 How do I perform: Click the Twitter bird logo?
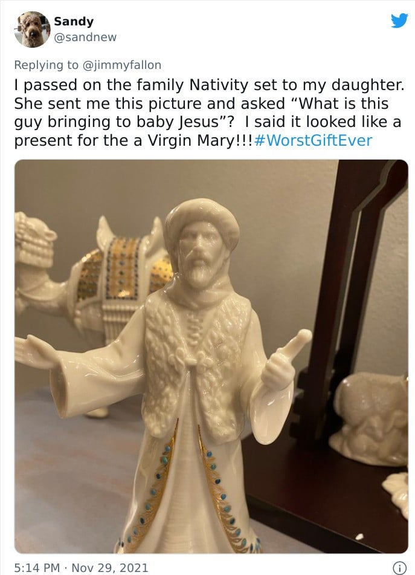click(399, 21)
